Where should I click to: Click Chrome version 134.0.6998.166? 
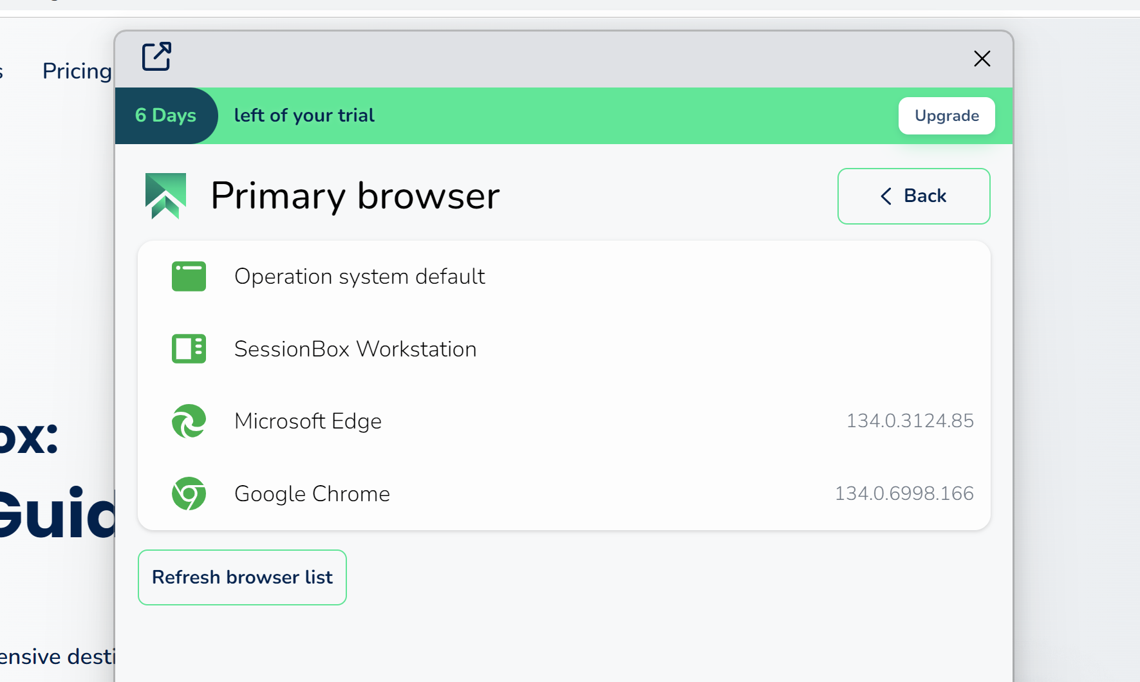[x=904, y=493]
